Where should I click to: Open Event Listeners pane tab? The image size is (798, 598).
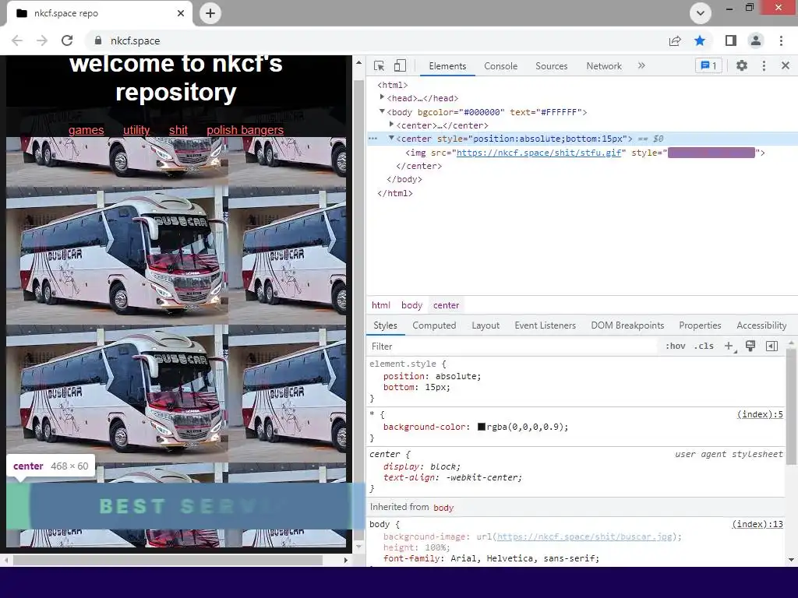click(545, 325)
